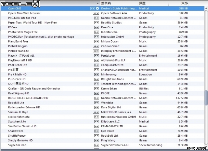Click the Utilities genre cell
208x151 pixels.
(x=144, y=89)
